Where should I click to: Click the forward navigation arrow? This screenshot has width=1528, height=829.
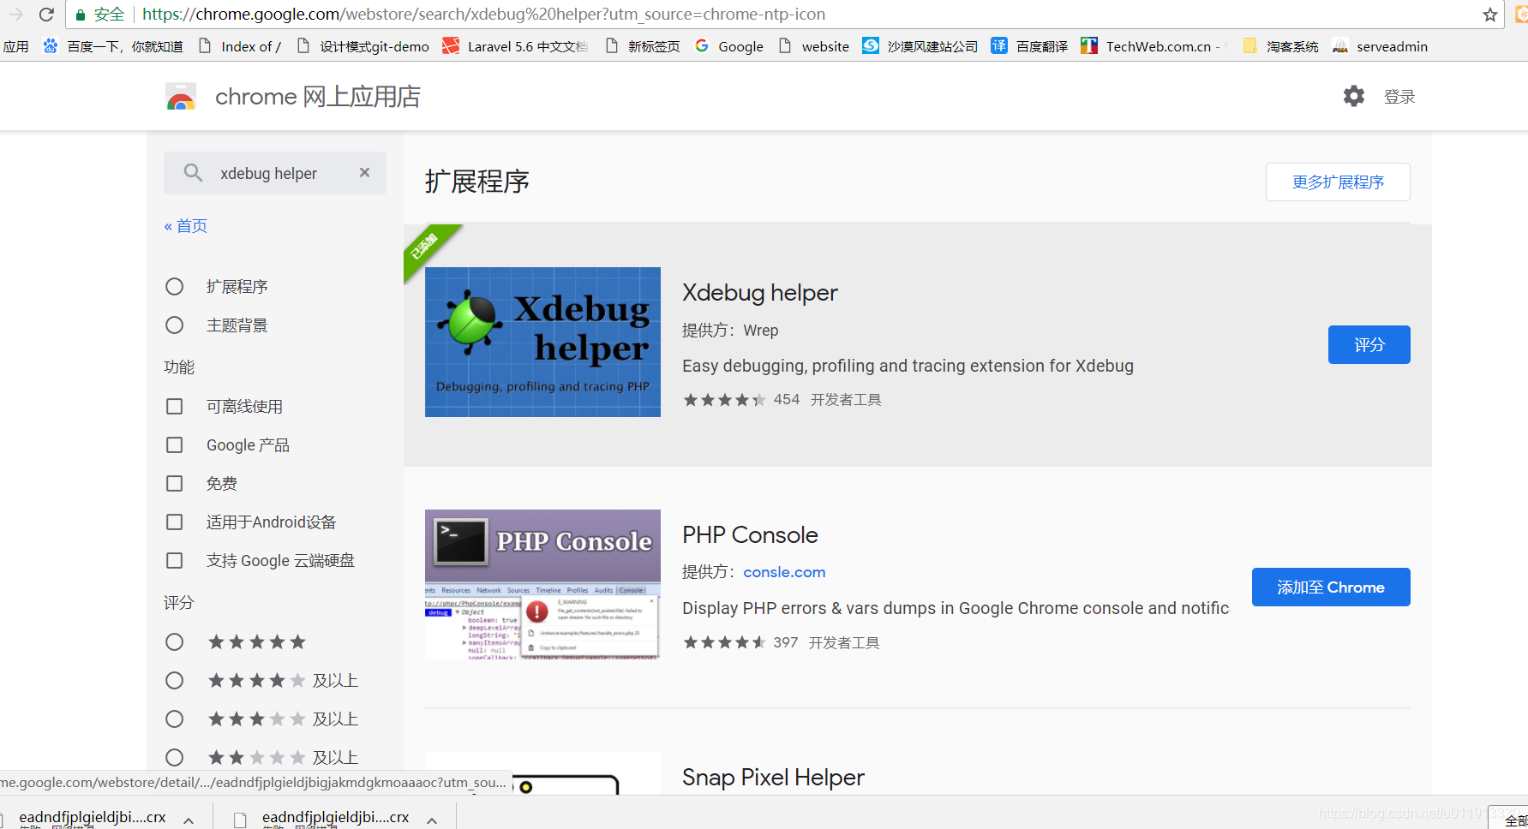click(x=15, y=15)
